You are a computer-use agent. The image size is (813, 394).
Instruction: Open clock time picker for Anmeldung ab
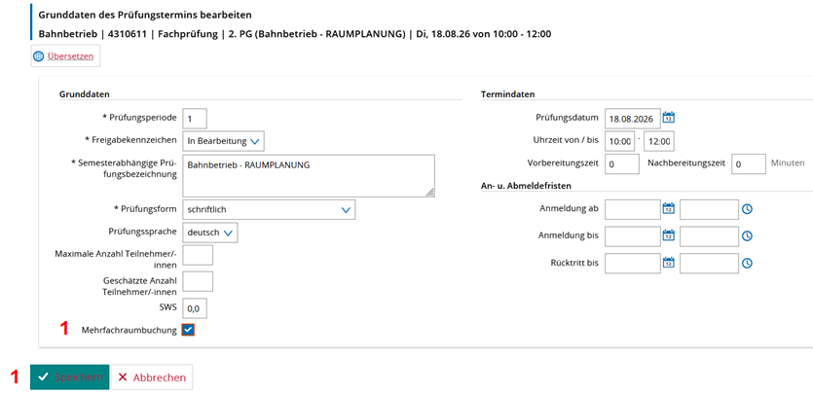(x=747, y=209)
